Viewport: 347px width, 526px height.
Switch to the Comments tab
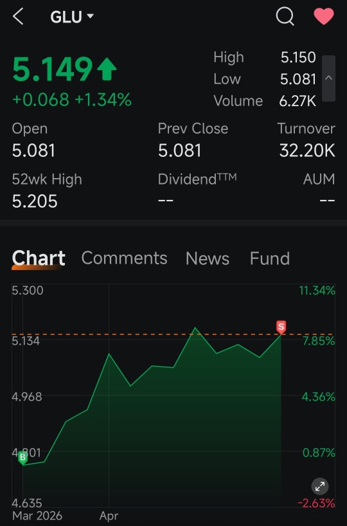(124, 258)
